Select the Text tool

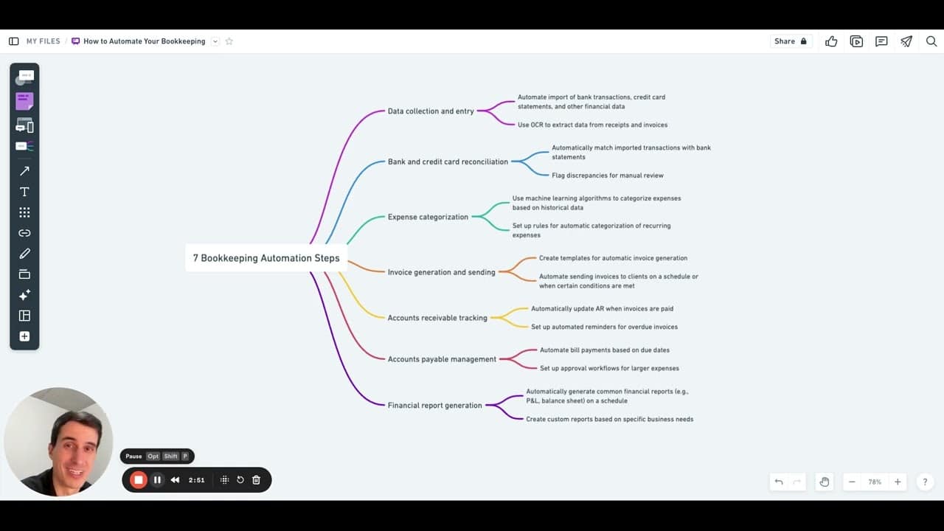24,192
